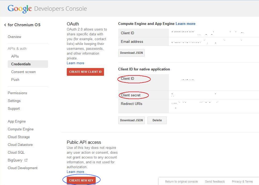
Task: Expand the APIs & auth section
Action: click(17, 48)
